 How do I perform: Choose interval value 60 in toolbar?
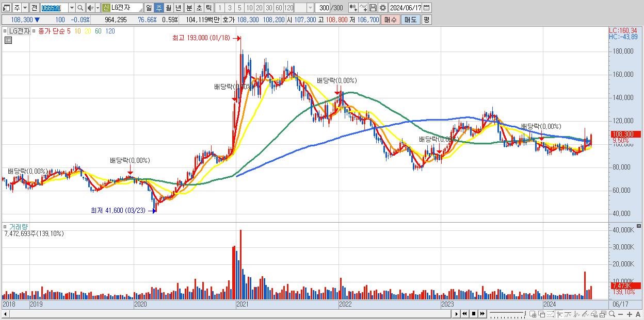pos(279,8)
